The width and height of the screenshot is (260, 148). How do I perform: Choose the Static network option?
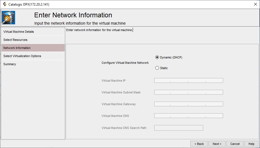[157, 68]
